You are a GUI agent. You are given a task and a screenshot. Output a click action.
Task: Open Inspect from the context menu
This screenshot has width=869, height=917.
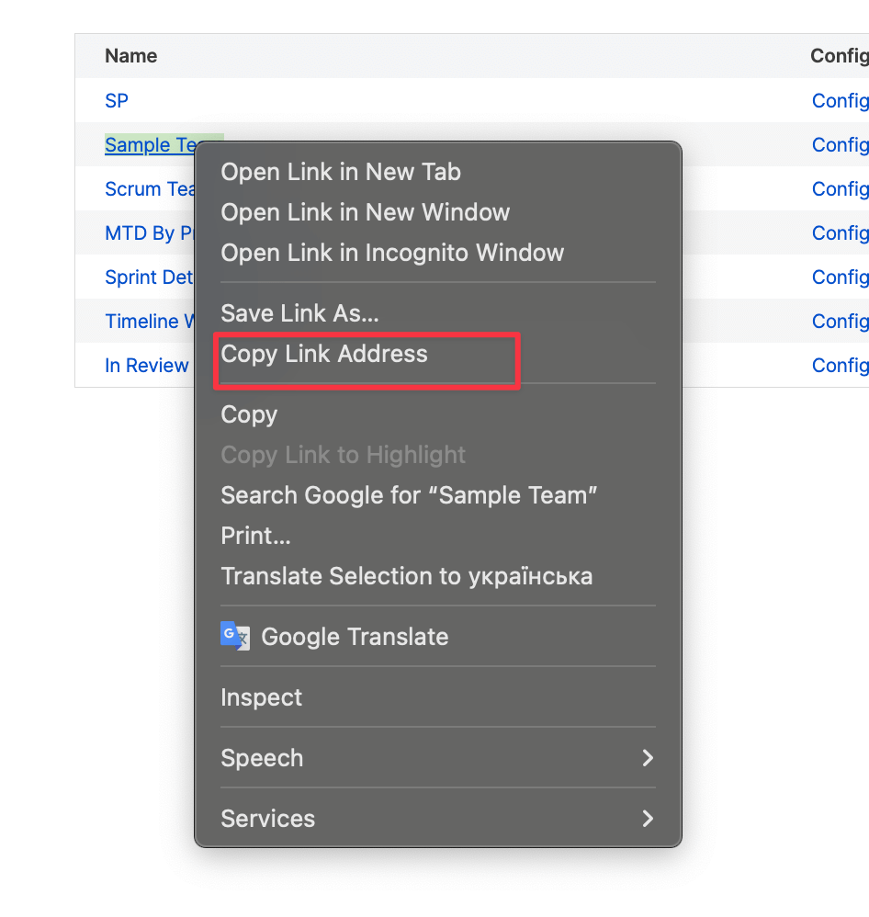pos(261,697)
